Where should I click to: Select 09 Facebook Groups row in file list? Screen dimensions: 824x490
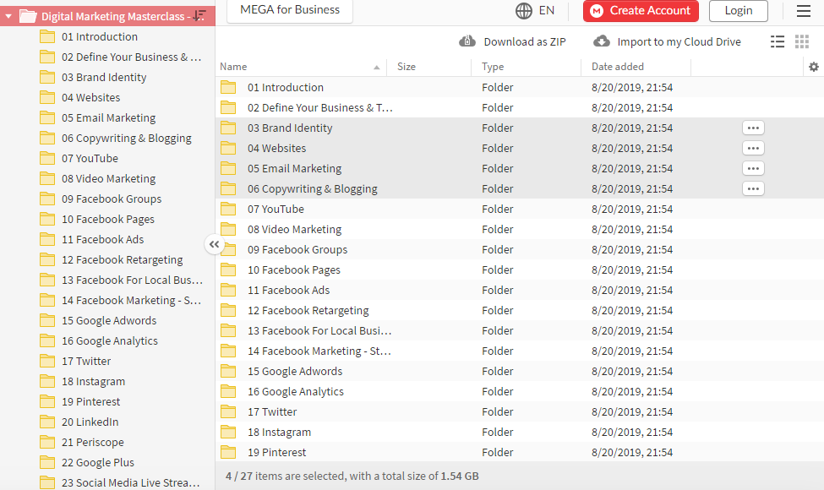tap(520, 249)
